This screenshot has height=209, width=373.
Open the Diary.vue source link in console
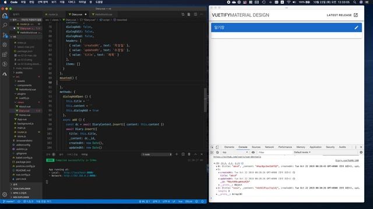(347, 161)
